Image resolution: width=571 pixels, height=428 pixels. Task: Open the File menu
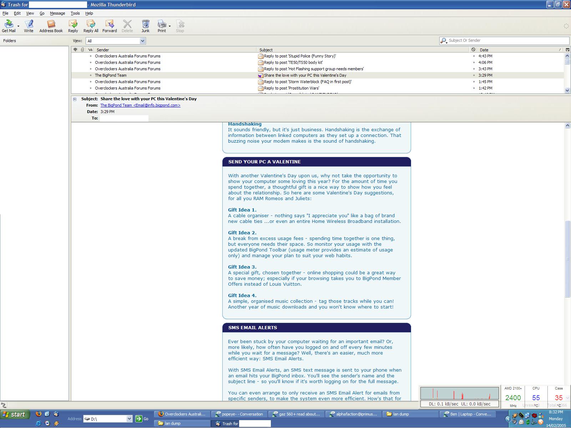[x=5, y=13]
